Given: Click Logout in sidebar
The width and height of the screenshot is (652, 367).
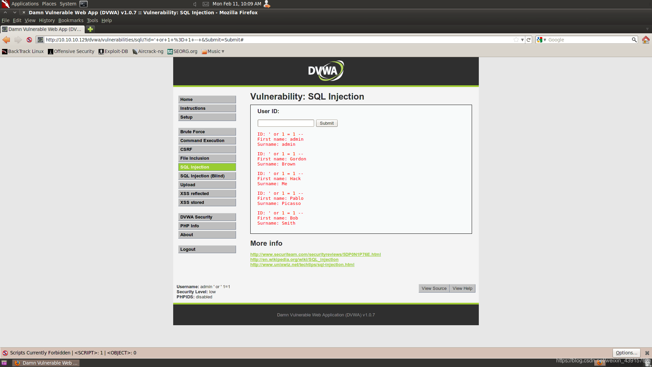Looking at the screenshot, I should click(207, 249).
